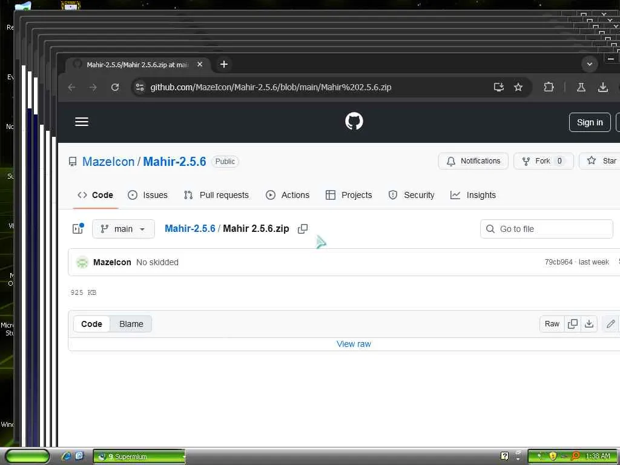Open the Windows Start button
This screenshot has height=465, width=620.
tap(27, 456)
